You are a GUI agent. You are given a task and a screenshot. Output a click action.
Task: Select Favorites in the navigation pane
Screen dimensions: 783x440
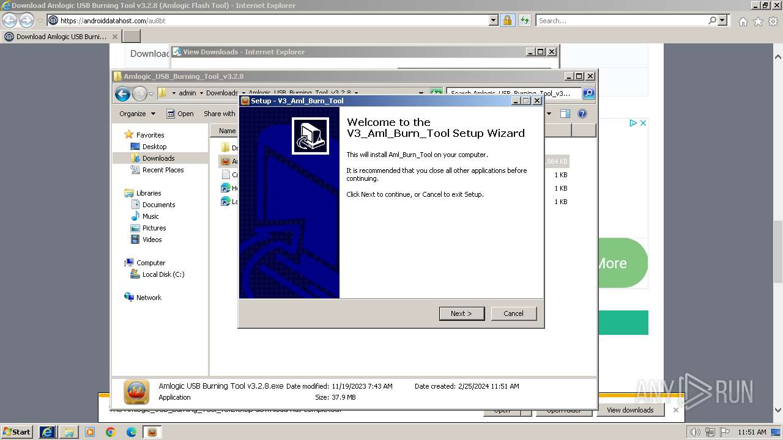(150, 135)
